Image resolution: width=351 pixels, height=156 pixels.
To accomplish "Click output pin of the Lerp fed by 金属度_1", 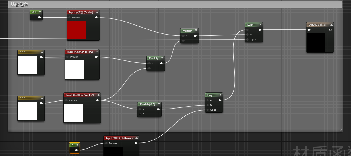I will click(220, 100).
